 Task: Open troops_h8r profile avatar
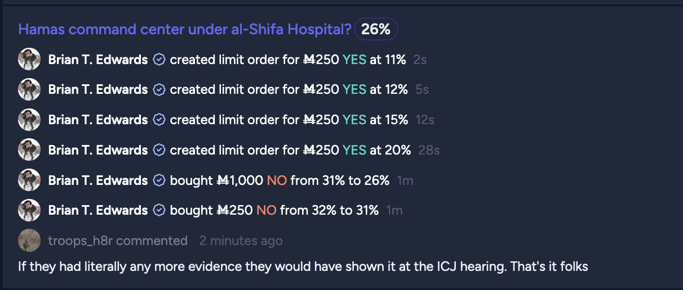pos(29,241)
